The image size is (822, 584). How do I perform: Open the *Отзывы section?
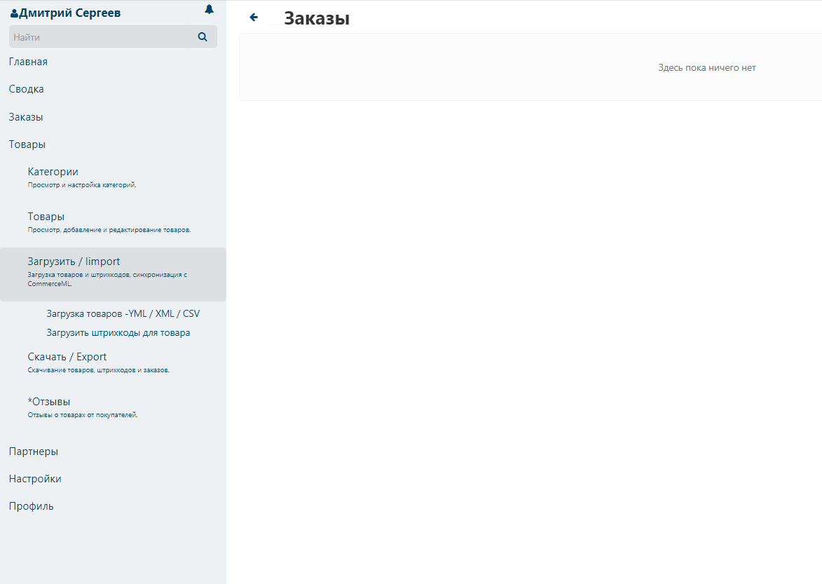49,402
